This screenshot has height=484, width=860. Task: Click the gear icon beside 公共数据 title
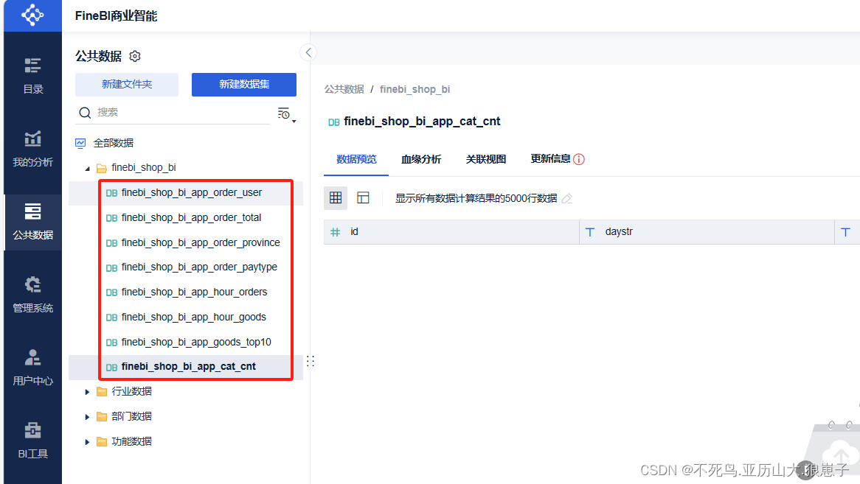coord(135,57)
